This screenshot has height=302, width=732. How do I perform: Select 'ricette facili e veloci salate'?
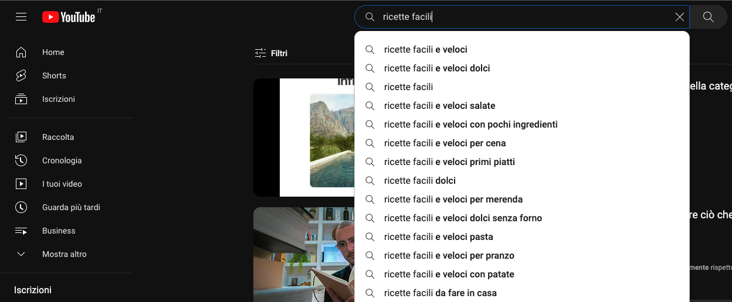[522, 106]
